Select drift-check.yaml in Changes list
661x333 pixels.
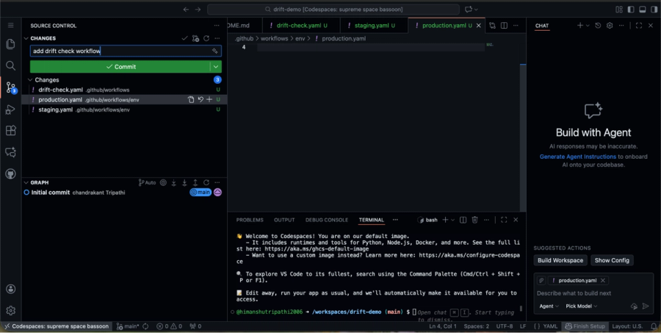point(124,90)
